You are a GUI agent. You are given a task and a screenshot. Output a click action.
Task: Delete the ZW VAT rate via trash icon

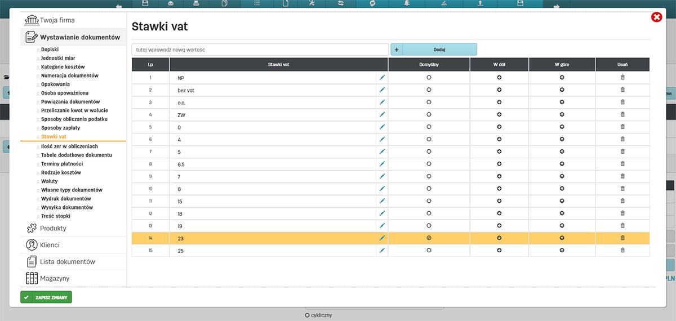tap(622, 114)
